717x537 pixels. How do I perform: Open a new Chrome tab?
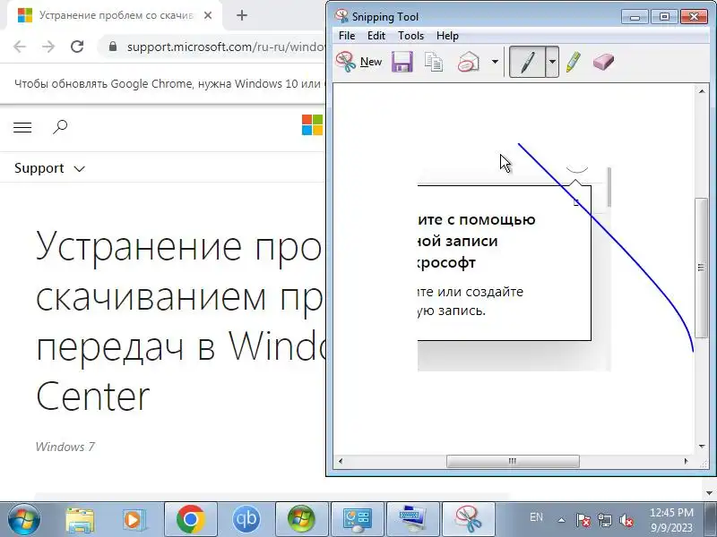tap(242, 15)
